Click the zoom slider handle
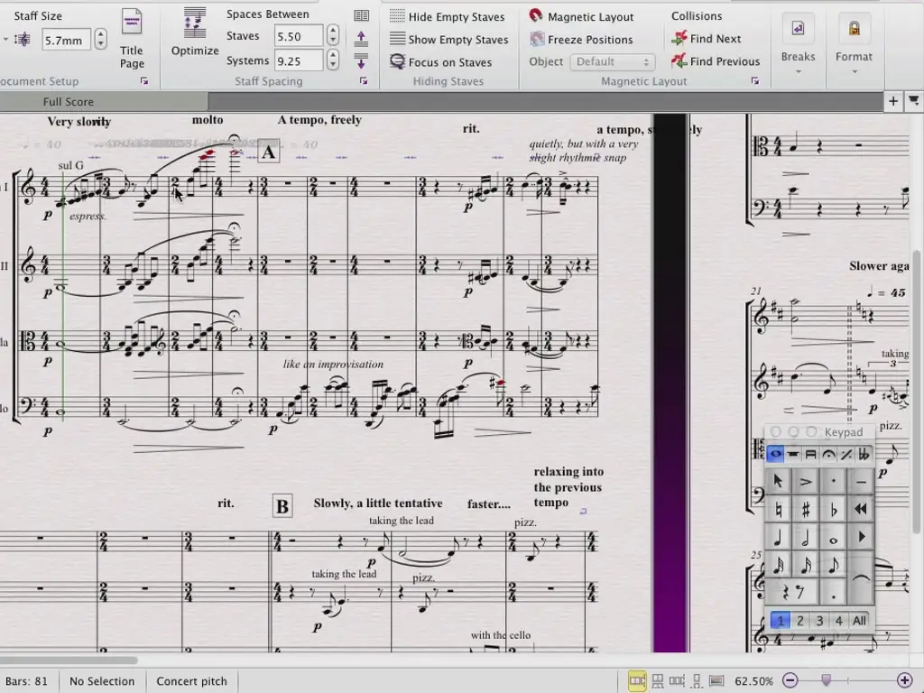924x693 pixels. pos(827,680)
